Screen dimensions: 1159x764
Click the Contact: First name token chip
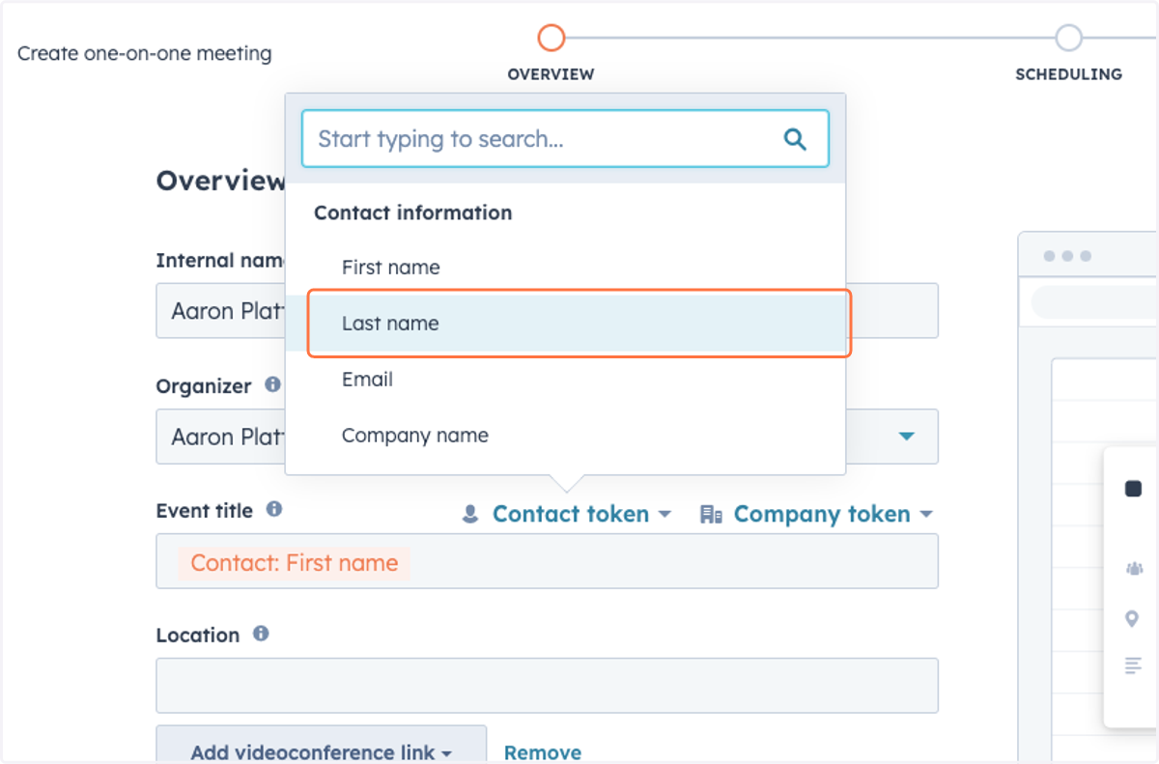[294, 563]
